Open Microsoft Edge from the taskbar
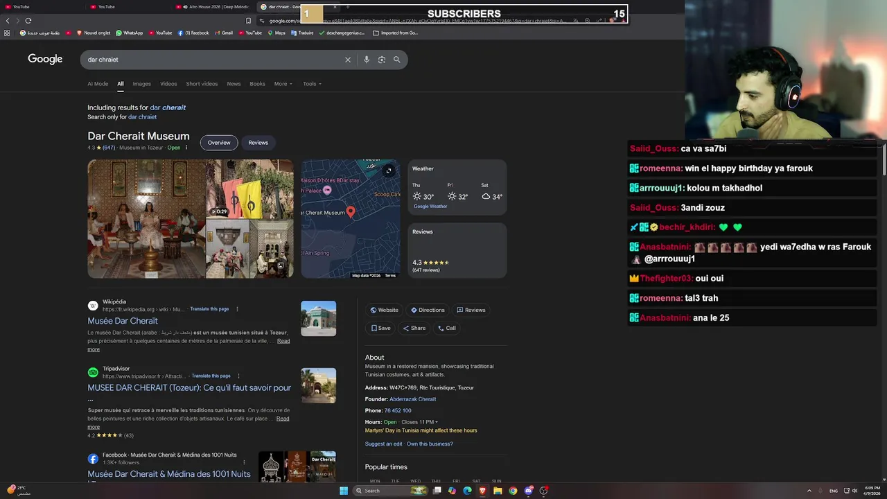 pos(467,491)
